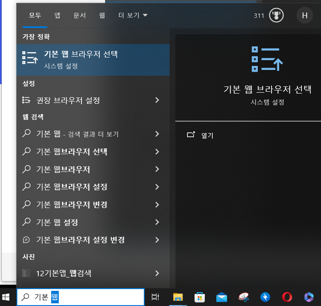Viewport: 321px width, 306px height.
Task: Open the Copilot taskbar icon
Action: point(309,297)
